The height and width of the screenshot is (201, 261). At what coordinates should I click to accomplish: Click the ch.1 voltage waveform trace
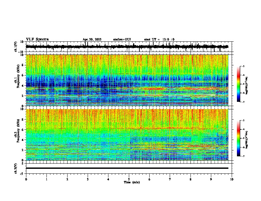coord(127,47)
